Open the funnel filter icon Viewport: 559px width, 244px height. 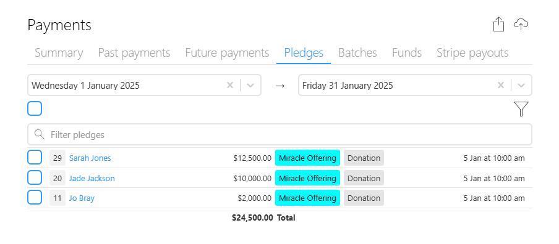coord(521,108)
